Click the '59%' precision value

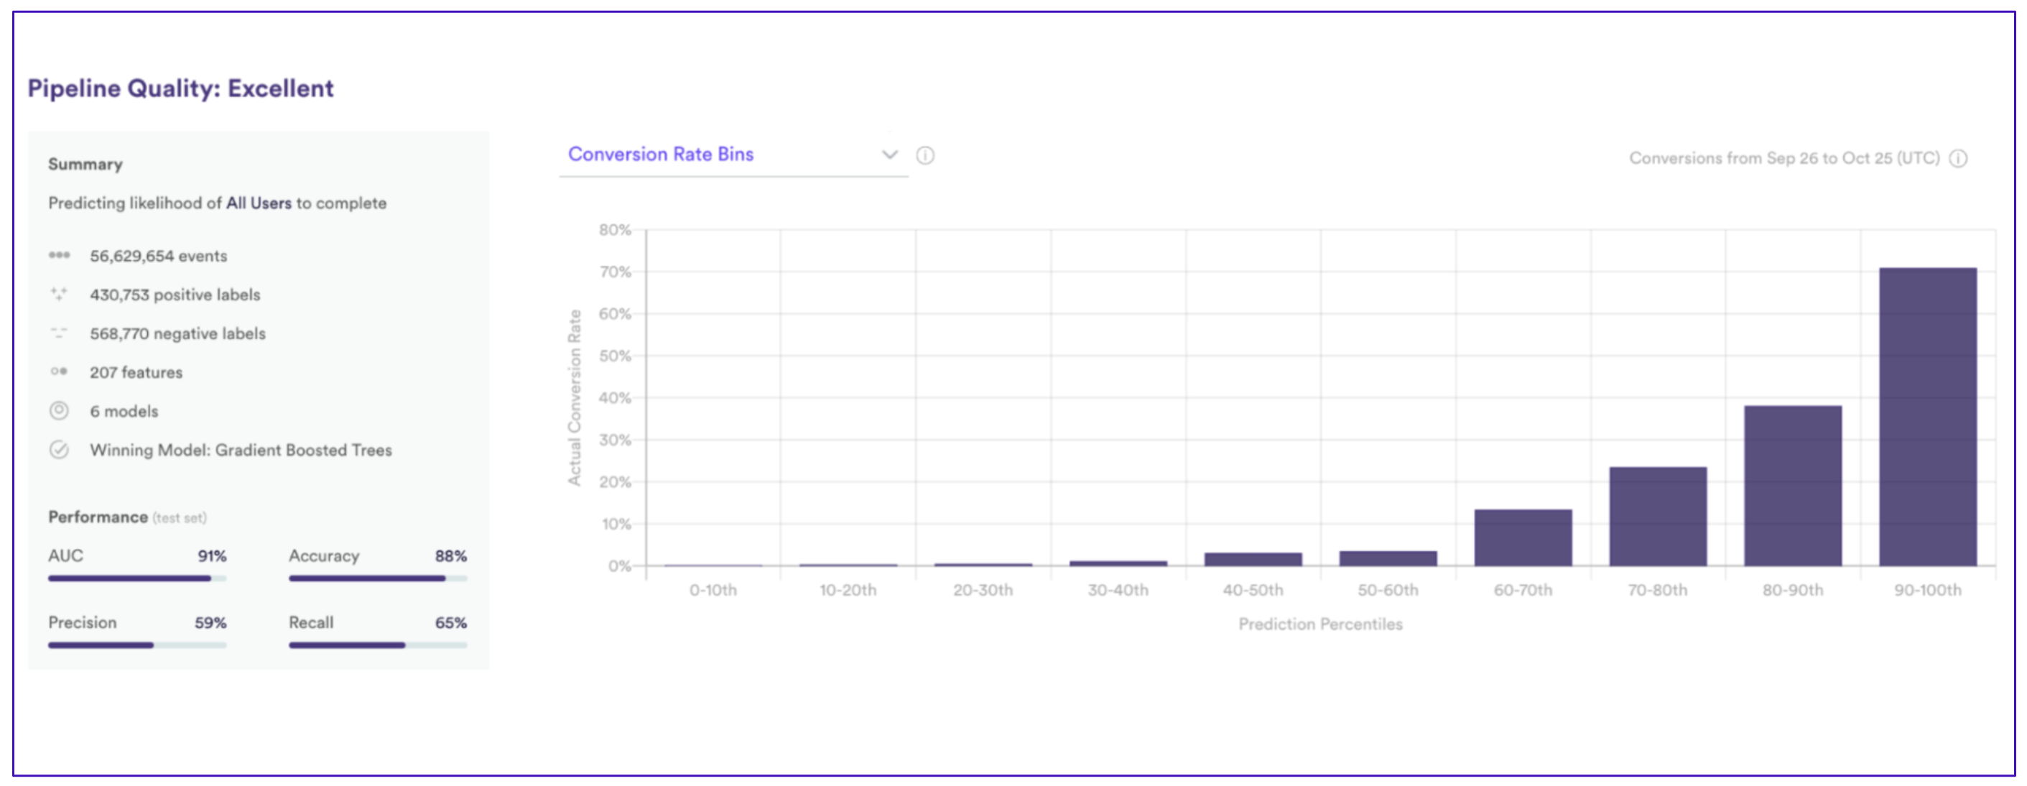[x=210, y=622]
